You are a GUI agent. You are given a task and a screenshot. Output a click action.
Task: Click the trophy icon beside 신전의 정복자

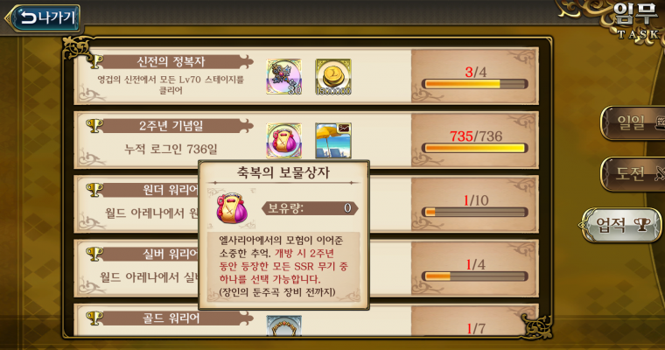tap(94, 62)
